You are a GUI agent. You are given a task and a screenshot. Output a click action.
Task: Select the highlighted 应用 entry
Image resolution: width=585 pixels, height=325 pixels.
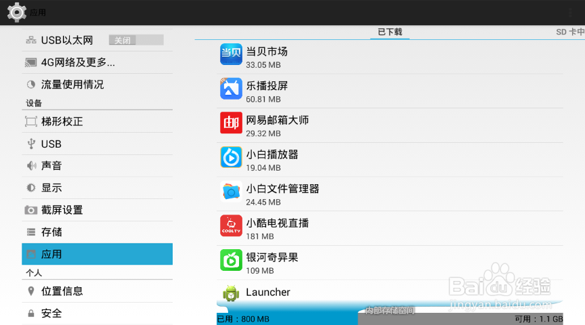(97, 254)
